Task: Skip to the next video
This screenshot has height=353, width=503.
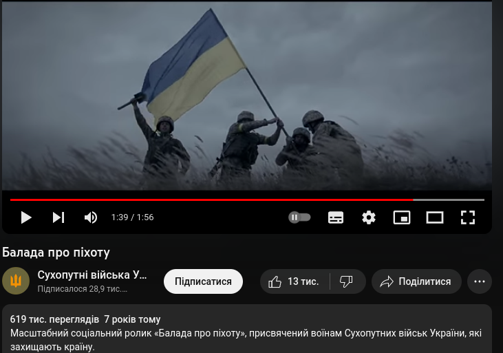Action: tap(58, 217)
